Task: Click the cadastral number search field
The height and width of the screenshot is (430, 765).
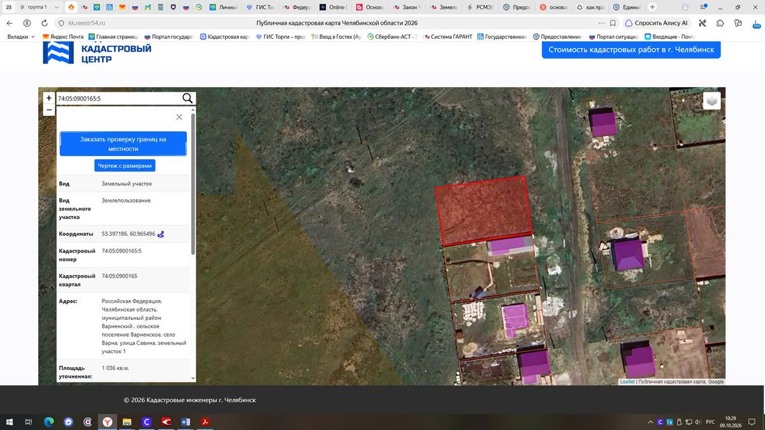Action: click(x=119, y=99)
